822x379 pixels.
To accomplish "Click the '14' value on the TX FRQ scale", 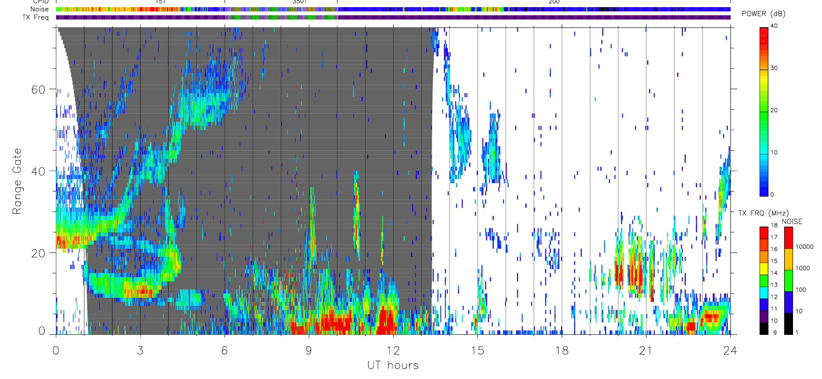I will pyautogui.click(x=774, y=273).
